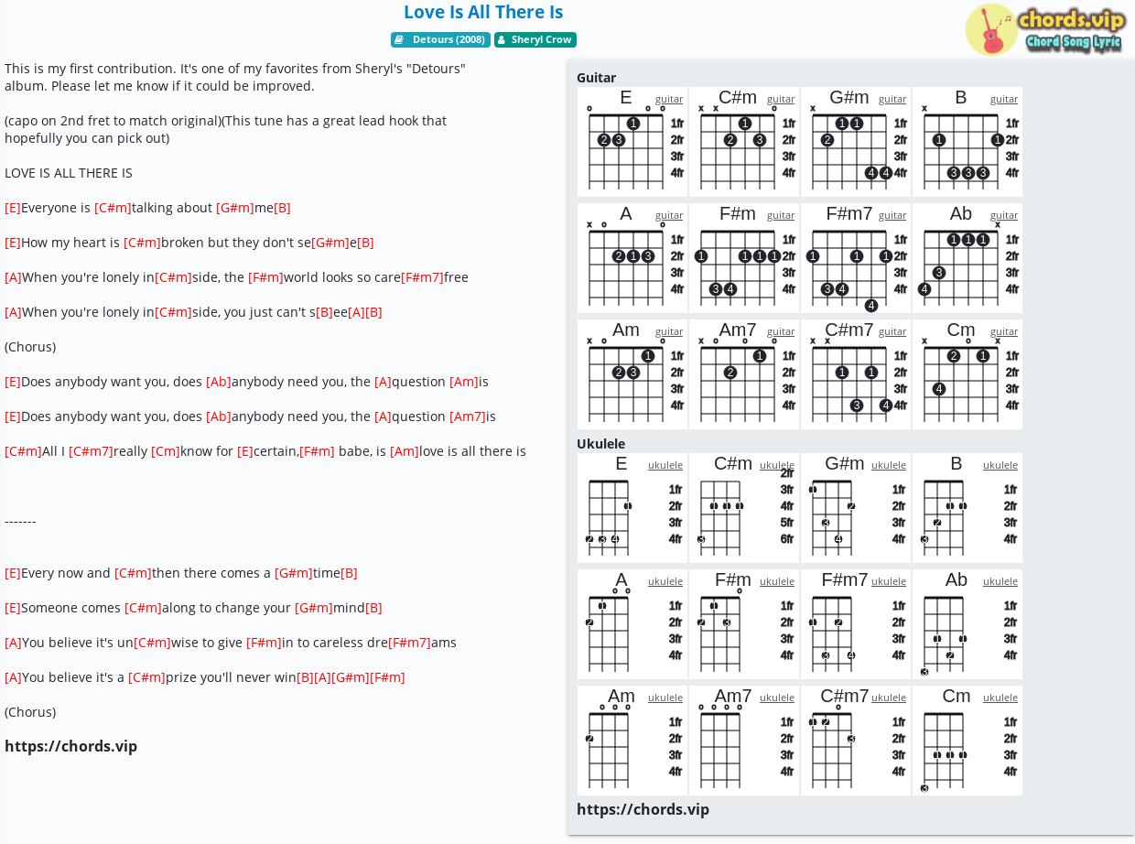Select the G#m guitar chord fretboard diagram
Image resolution: width=1135 pixels, height=844 pixels.
click(856, 142)
